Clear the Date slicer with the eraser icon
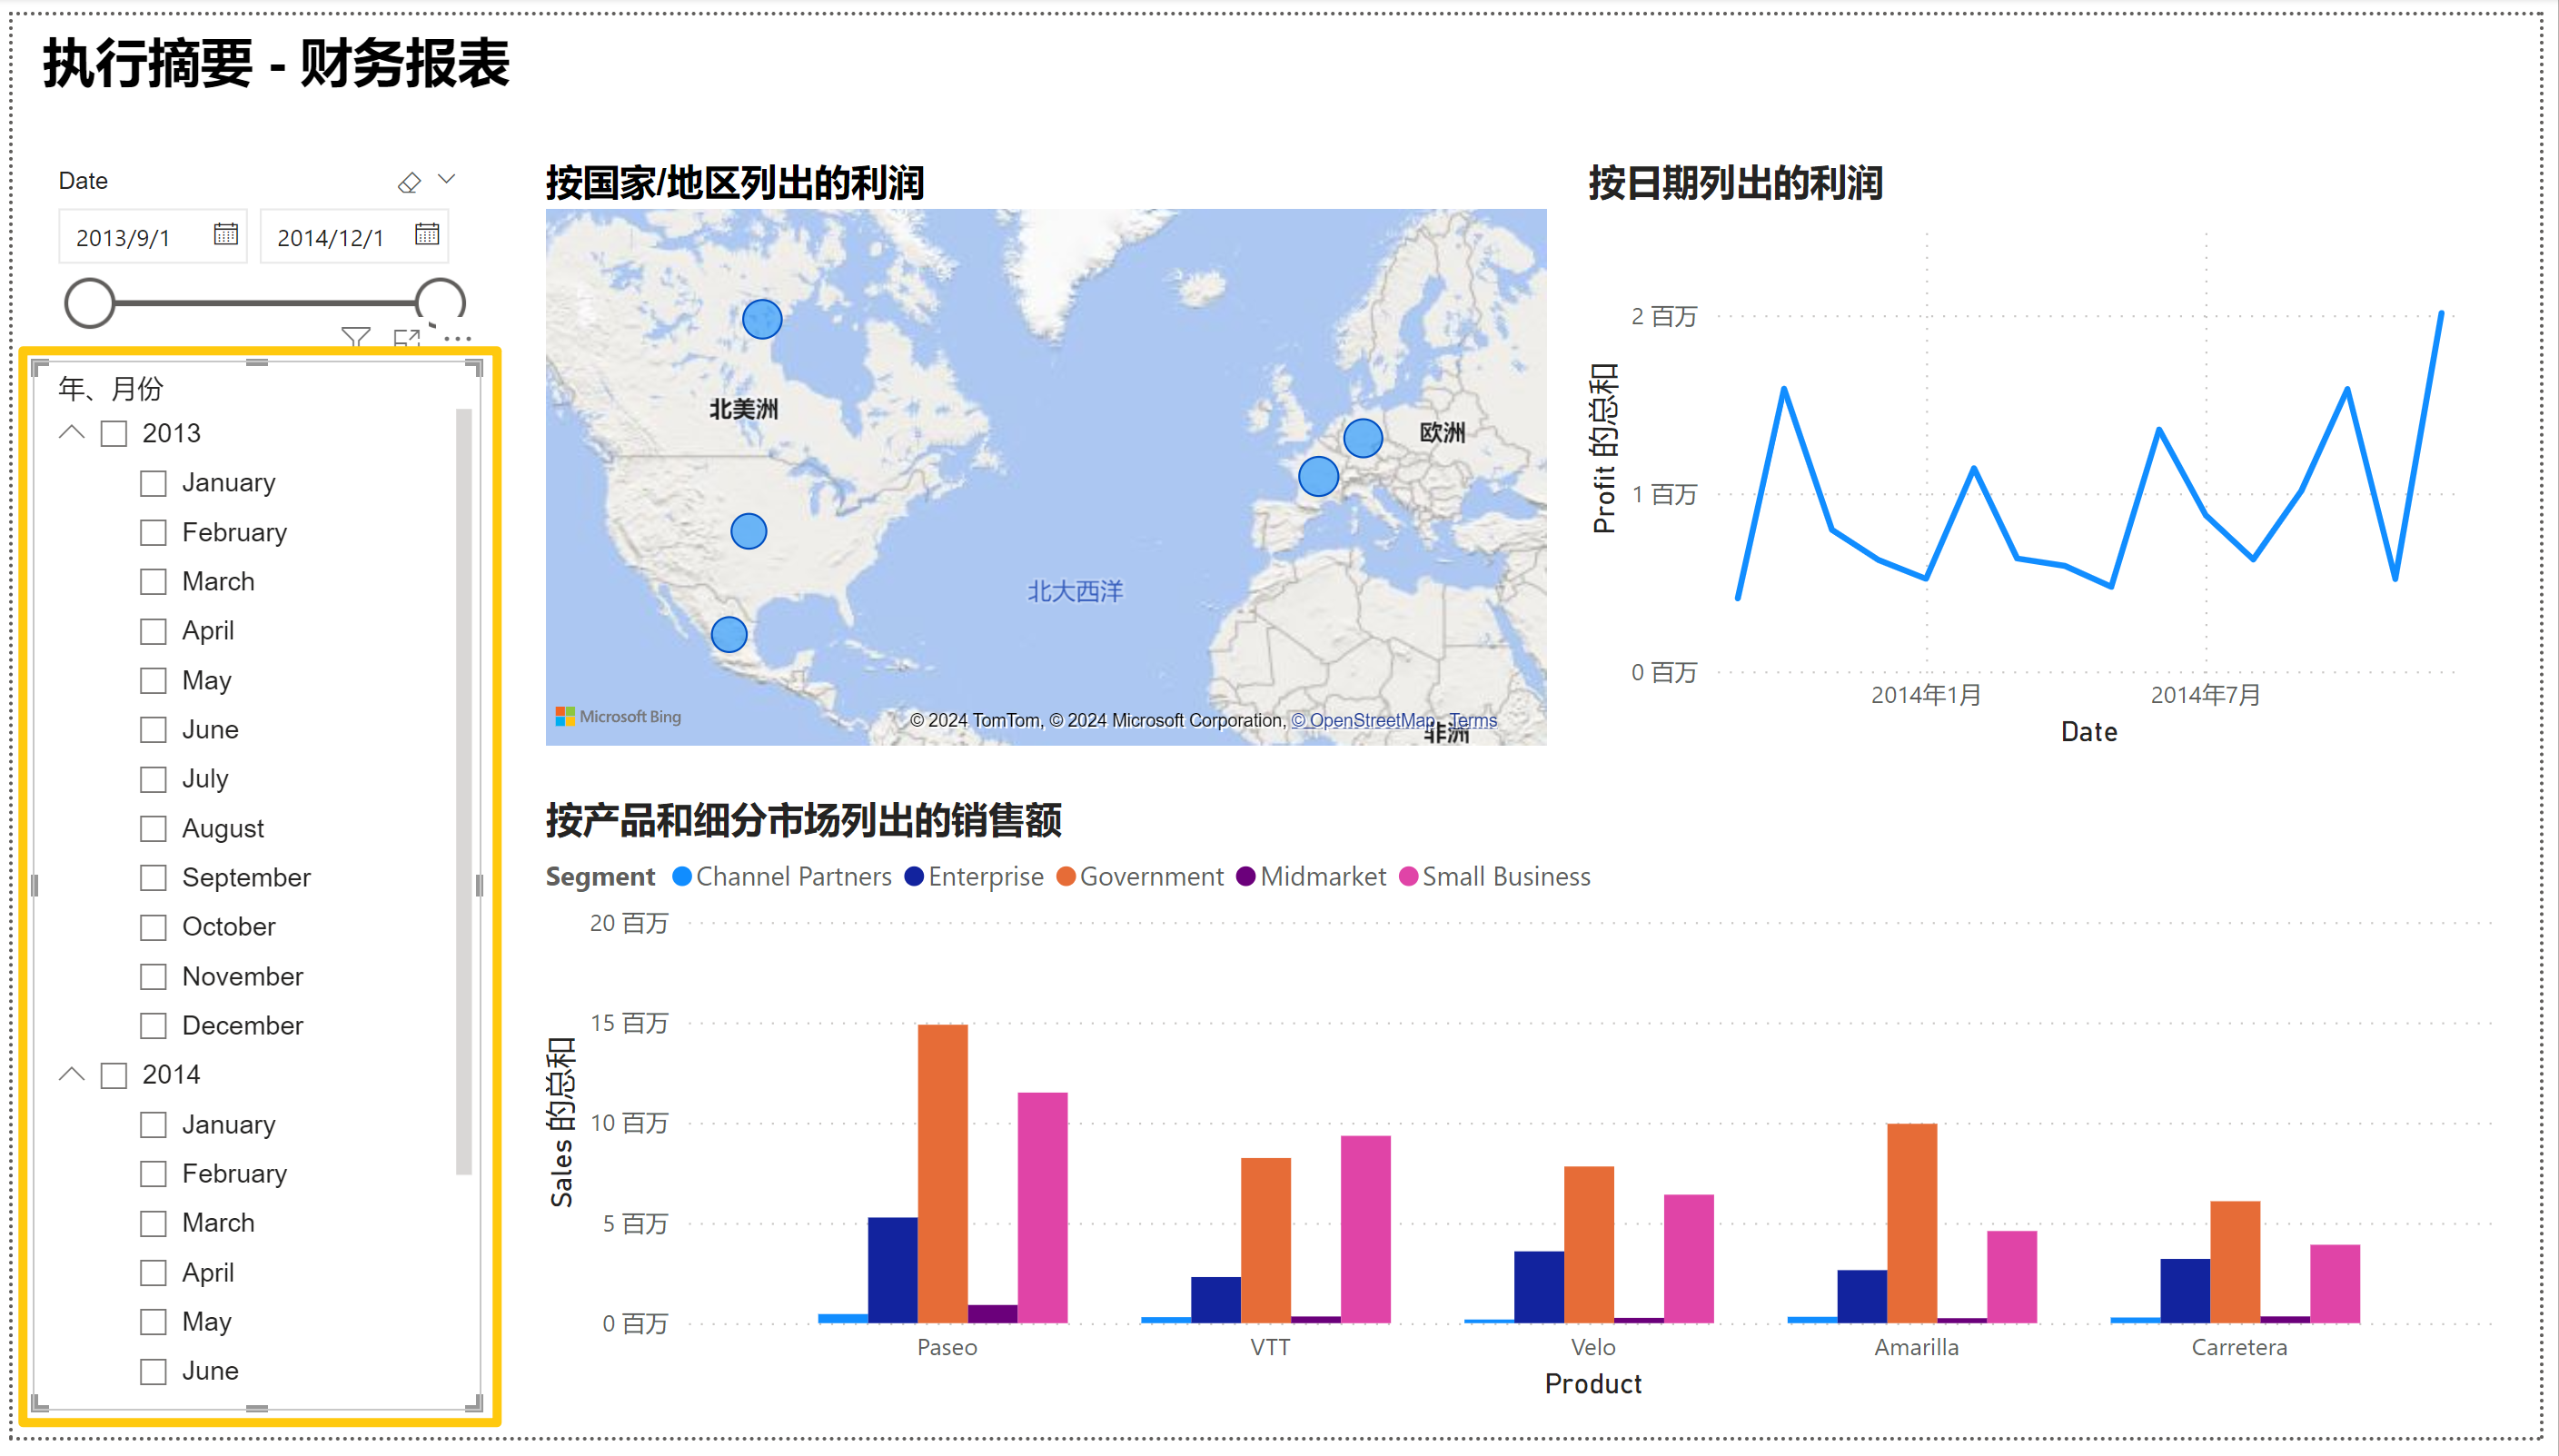This screenshot has width=2559, height=1456. 409,182
